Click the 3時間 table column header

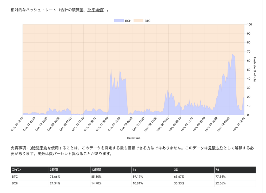pyautogui.click(x=70, y=170)
